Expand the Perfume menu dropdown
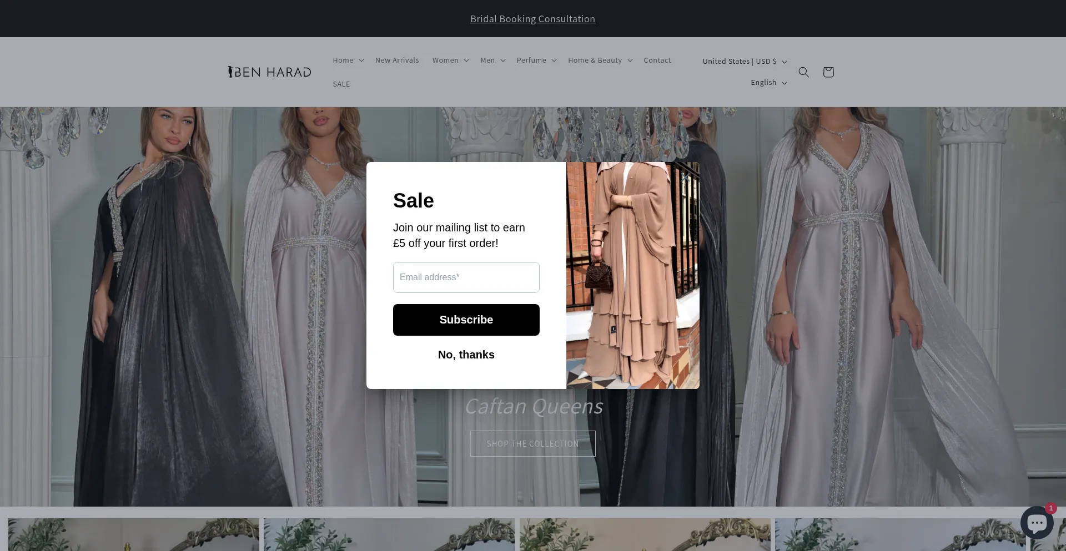This screenshot has height=551, width=1066. coord(536,60)
